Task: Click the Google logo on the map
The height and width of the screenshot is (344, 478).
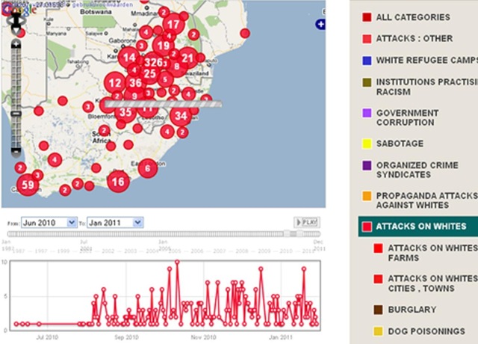Action: [x=19, y=9]
